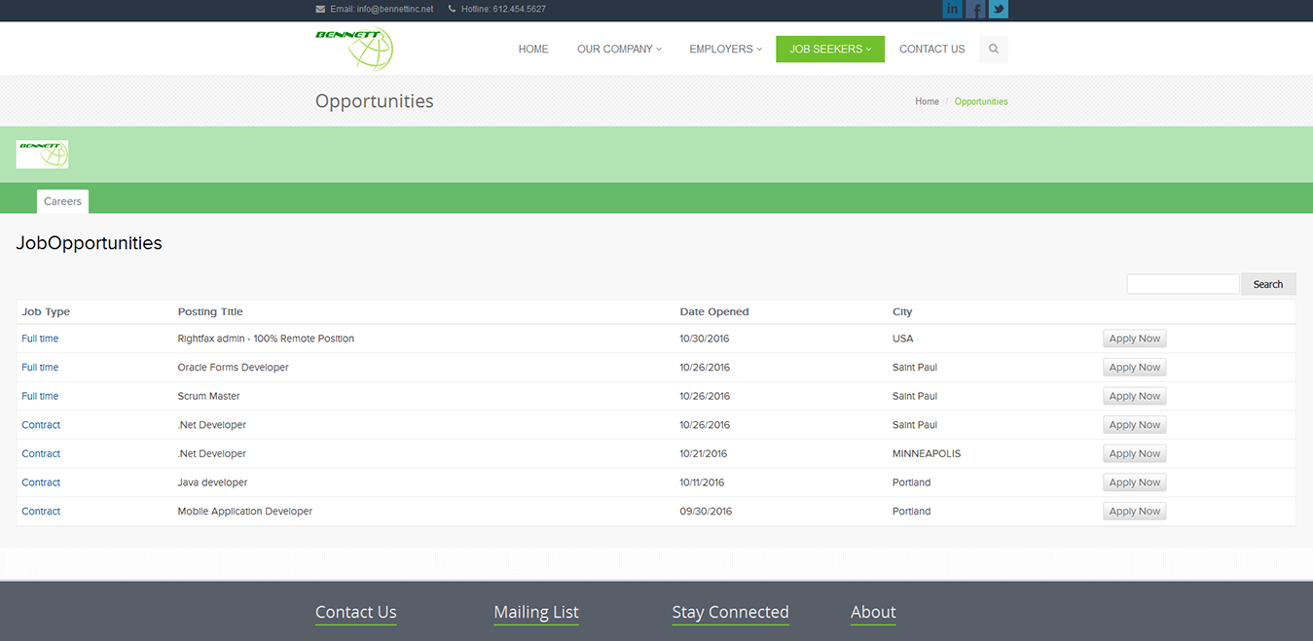Apply Now for Rightfax admin position
The width and height of the screenshot is (1313, 641).
click(1135, 338)
